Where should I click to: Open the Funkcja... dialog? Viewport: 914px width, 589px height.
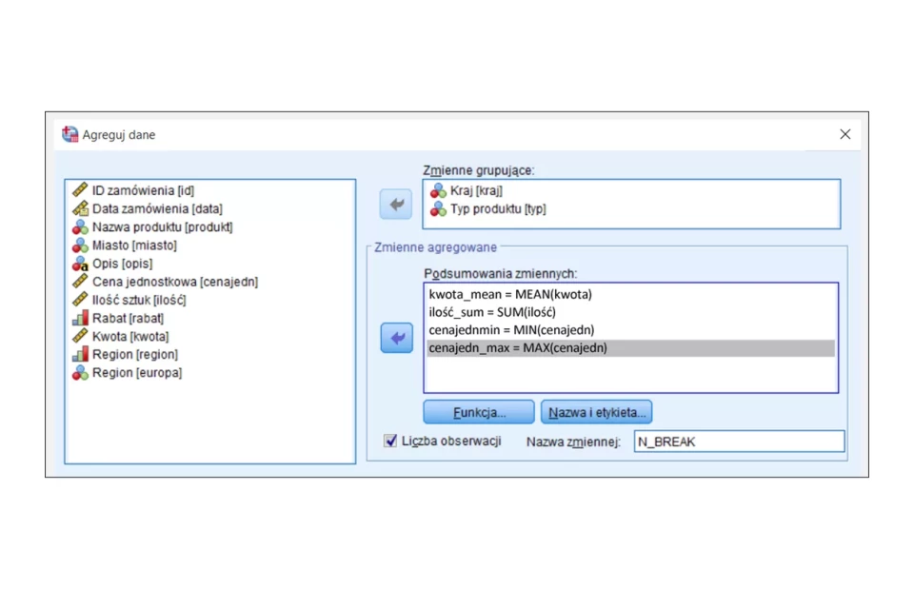(x=479, y=412)
